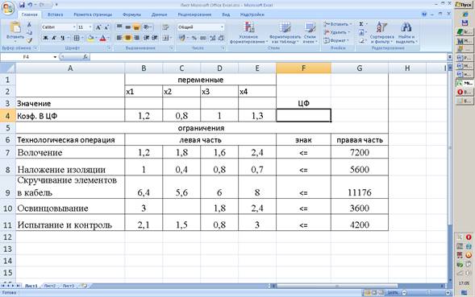This screenshot has width=475, height=297.
Task: Switch to the Формулы ribbon tab
Action: (x=131, y=14)
